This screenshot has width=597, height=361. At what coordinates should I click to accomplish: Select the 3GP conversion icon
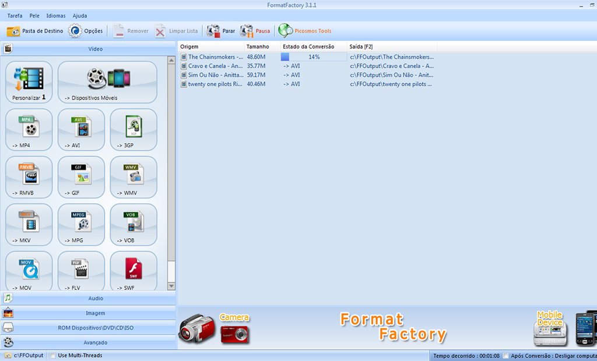coord(134,130)
